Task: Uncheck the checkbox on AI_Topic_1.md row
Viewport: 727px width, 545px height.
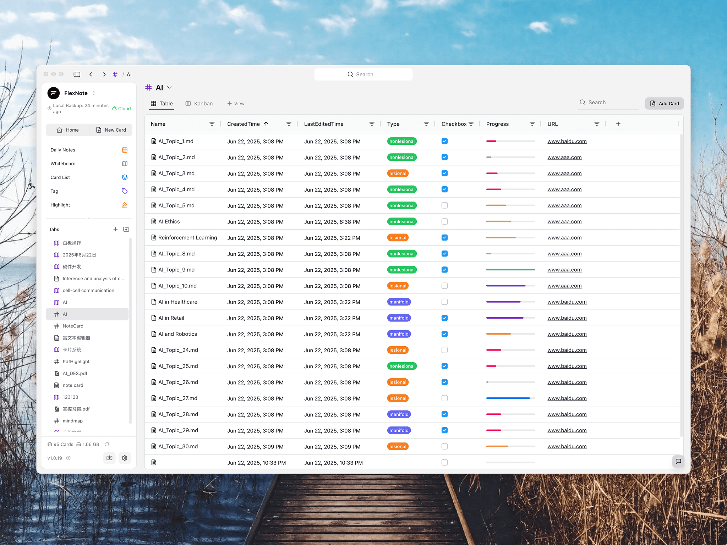Action: 444,141
